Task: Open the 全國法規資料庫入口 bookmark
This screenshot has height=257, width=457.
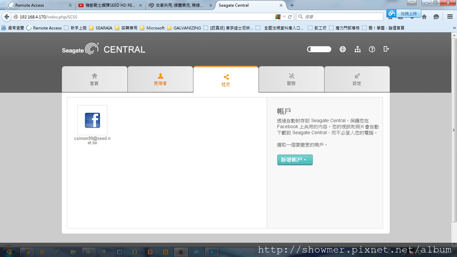Action: (x=279, y=28)
